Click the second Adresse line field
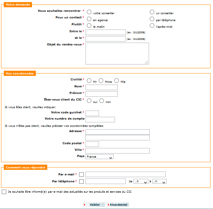 (118, 138)
